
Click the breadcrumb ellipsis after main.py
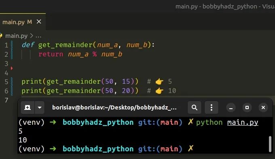pos(38,36)
